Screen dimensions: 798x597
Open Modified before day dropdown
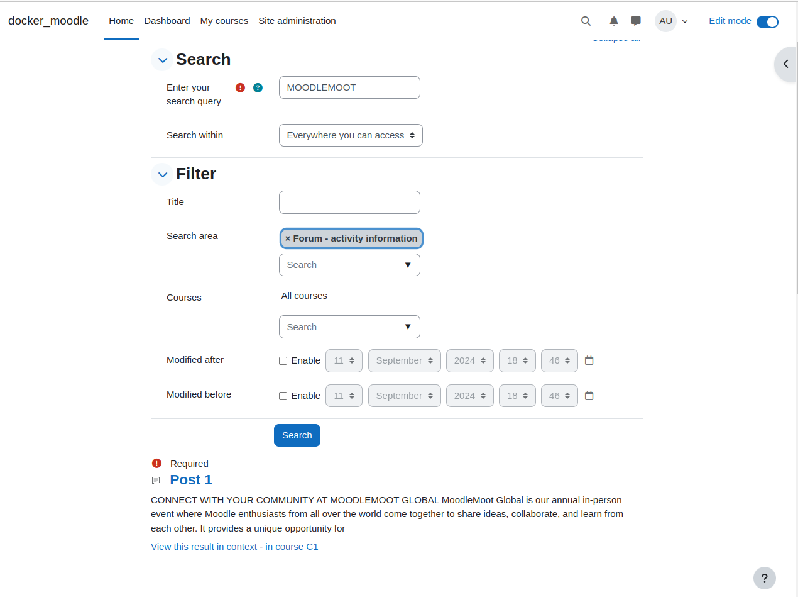coord(344,396)
